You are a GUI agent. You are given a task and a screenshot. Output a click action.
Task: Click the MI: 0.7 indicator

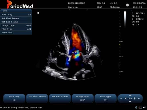(114, 3)
